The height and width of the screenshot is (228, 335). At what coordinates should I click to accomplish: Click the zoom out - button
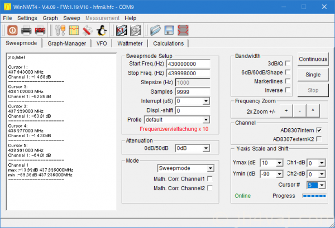click(300, 111)
